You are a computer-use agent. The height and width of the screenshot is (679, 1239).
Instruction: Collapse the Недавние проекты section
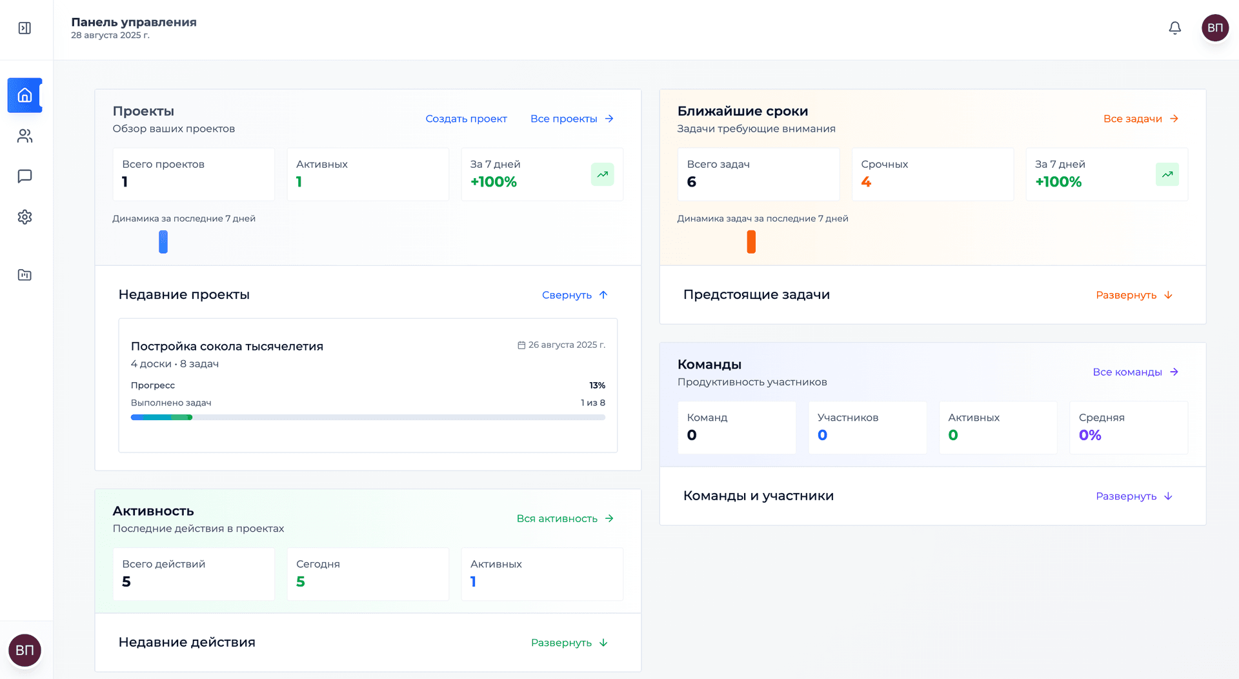575,295
